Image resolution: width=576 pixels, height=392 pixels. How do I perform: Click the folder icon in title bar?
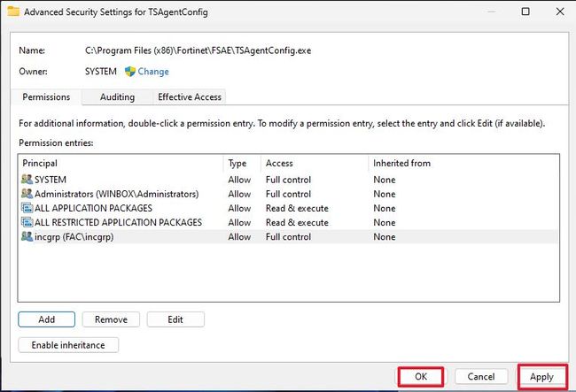tap(11, 12)
